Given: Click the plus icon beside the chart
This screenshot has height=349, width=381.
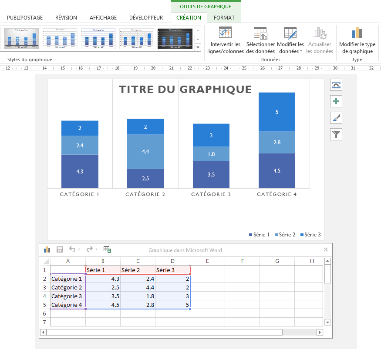Looking at the screenshot, I should tap(336, 101).
